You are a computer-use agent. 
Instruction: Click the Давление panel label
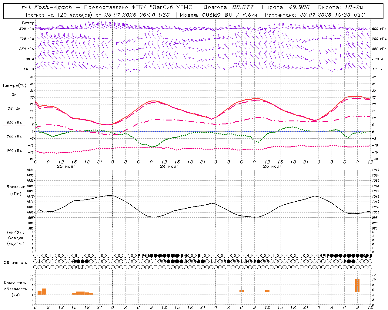coord(16,187)
